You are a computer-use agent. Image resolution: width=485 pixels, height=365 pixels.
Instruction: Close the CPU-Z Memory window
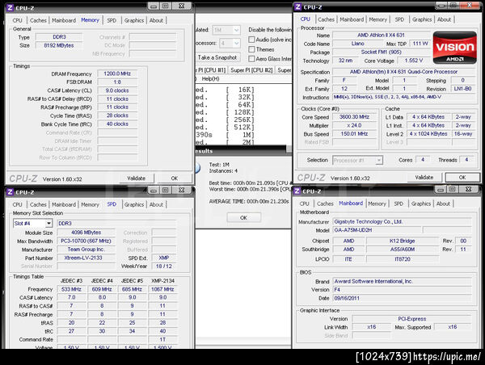(182, 6)
